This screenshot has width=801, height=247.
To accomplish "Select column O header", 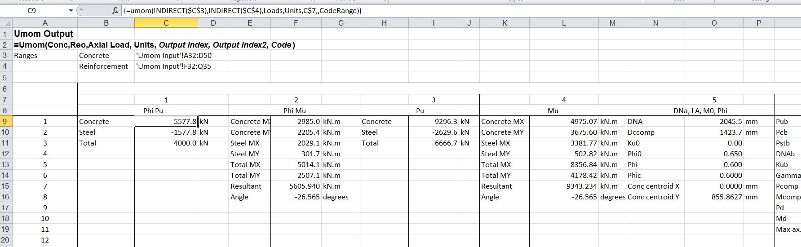I will [x=714, y=23].
